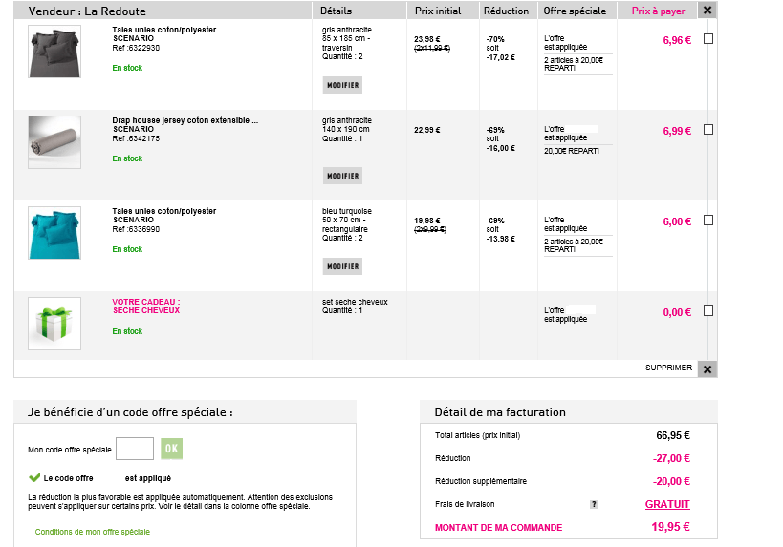Click the X icon in the table header
The width and height of the screenshot is (783, 547).
pyautogui.click(x=707, y=11)
